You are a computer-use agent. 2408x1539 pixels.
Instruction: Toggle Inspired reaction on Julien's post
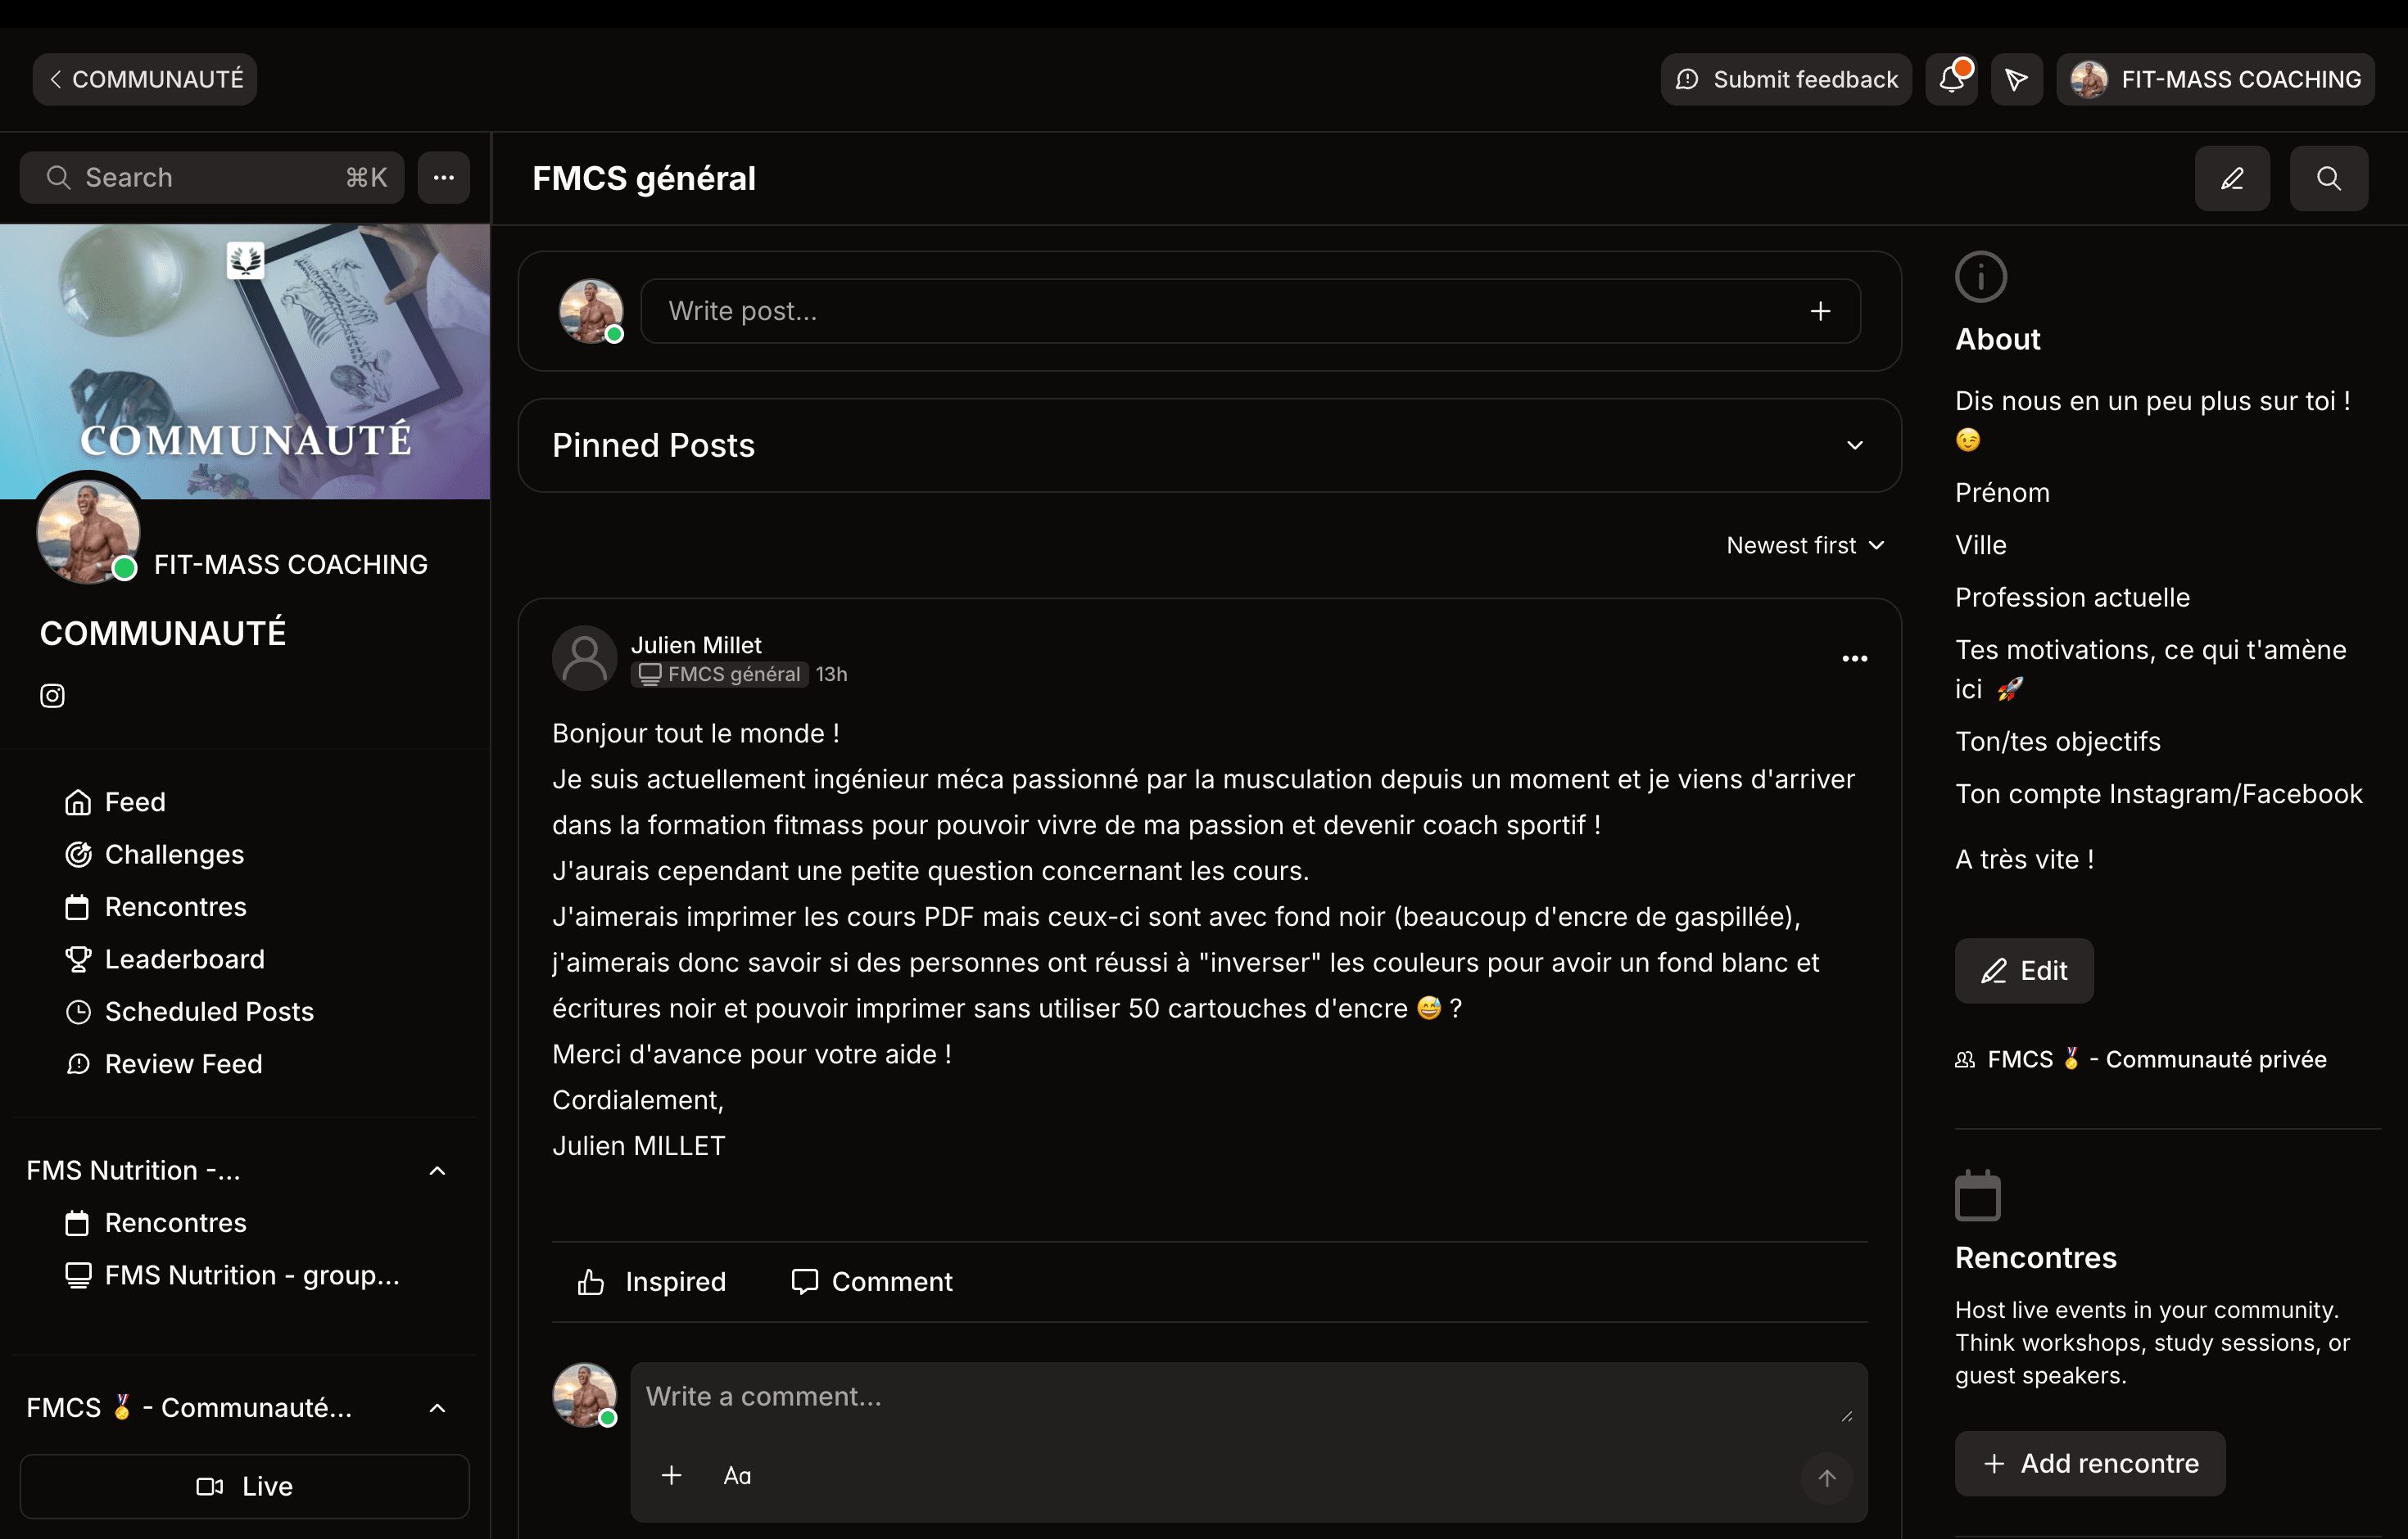tap(651, 1281)
